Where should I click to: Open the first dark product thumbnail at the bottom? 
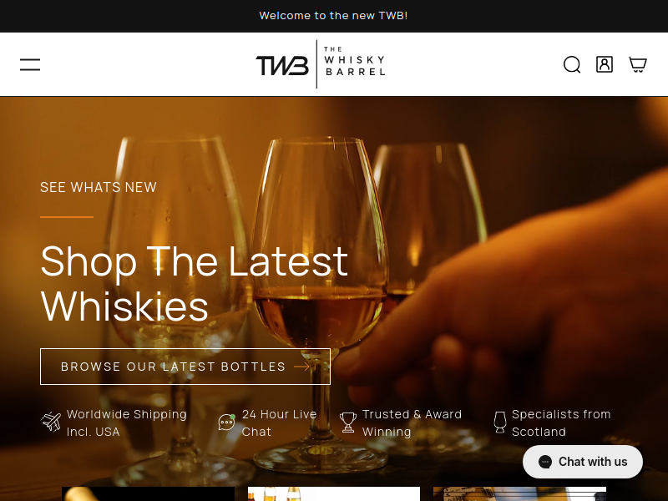coord(149,493)
